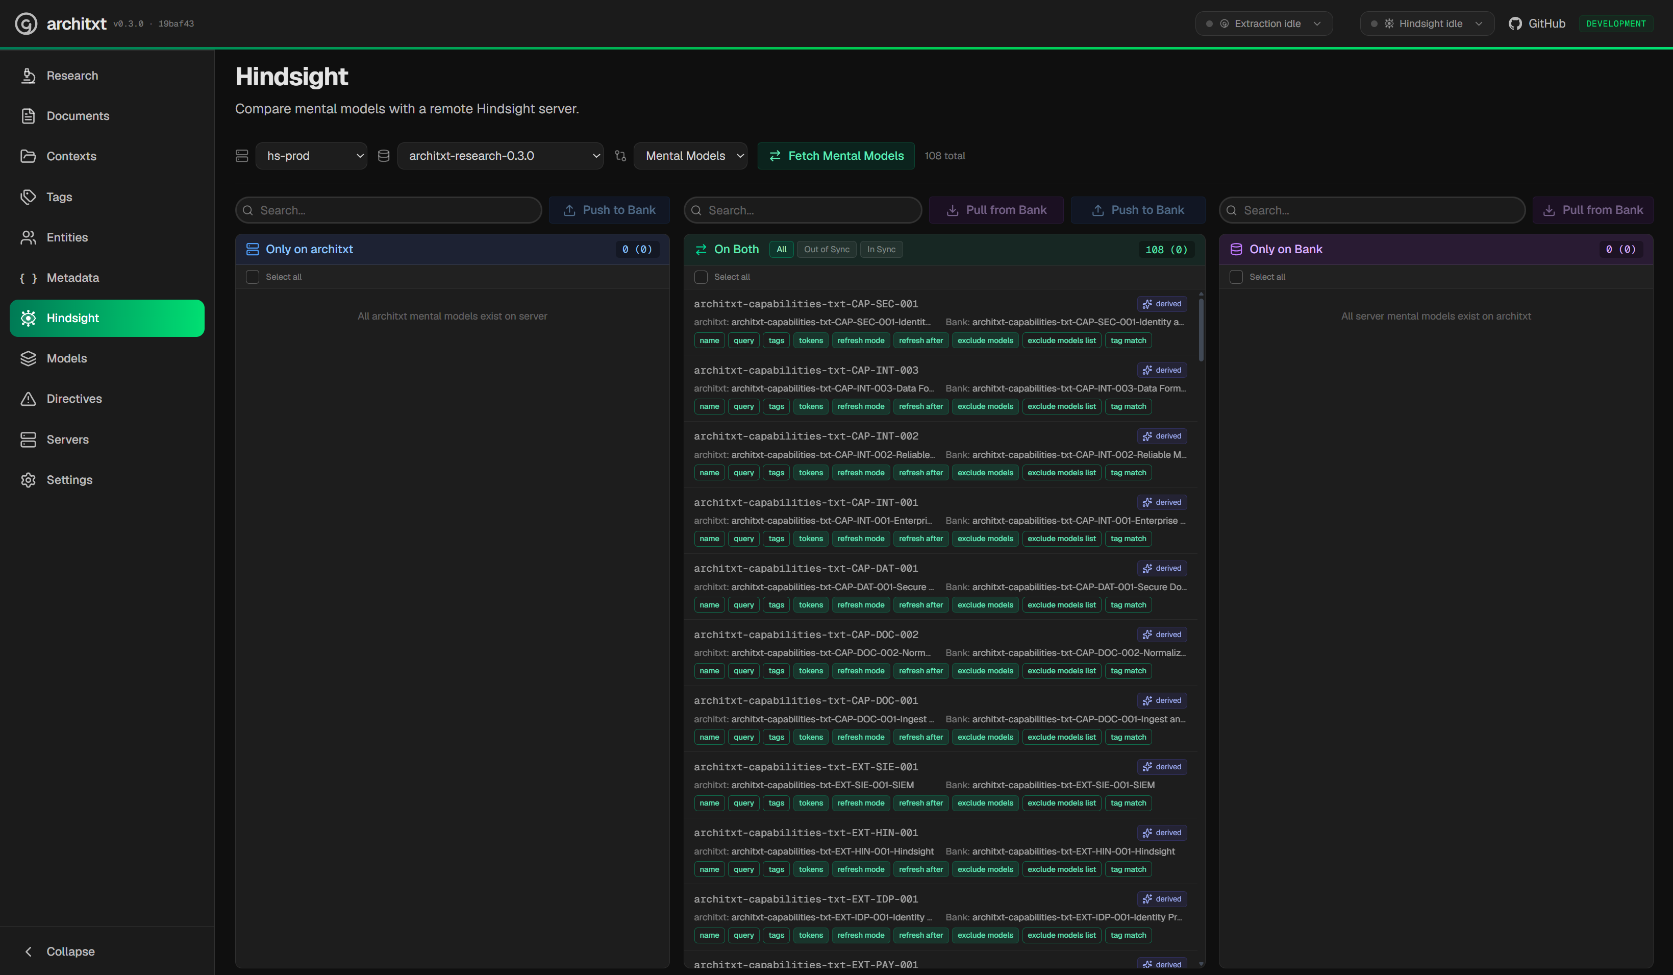Select the In Sync filter
The height and width of the screenshot is (975, 1673).
point(881,250)
